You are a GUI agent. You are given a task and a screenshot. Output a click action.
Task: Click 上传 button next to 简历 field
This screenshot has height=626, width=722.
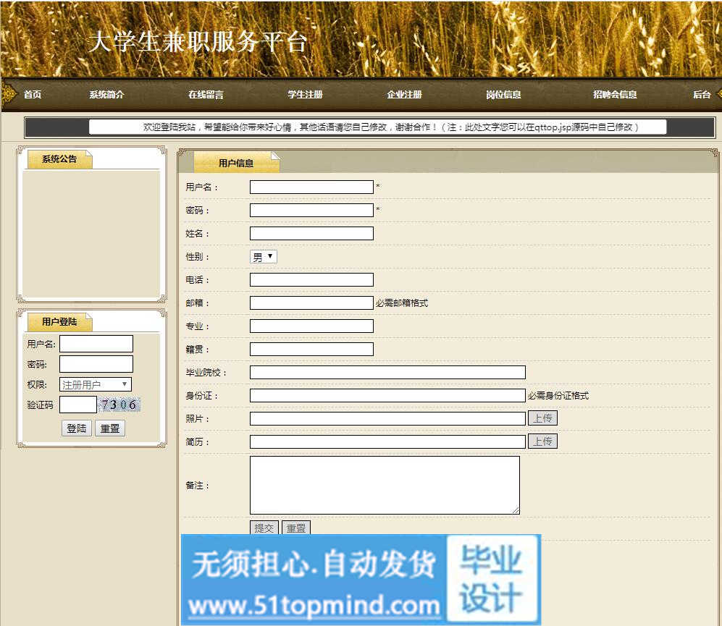(542, 441)
